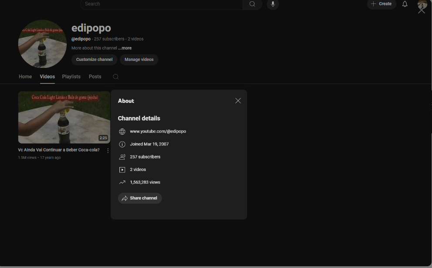Switch to the Home tab
432x268 pixels.
[x=25, y=77]
